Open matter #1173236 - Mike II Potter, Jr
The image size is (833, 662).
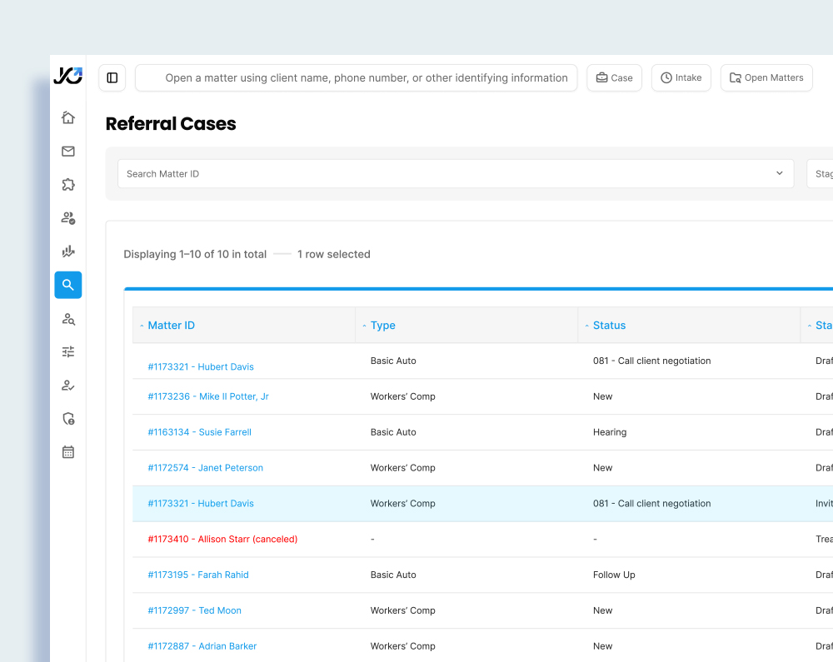pyautogui.click(x=208, y=397)
